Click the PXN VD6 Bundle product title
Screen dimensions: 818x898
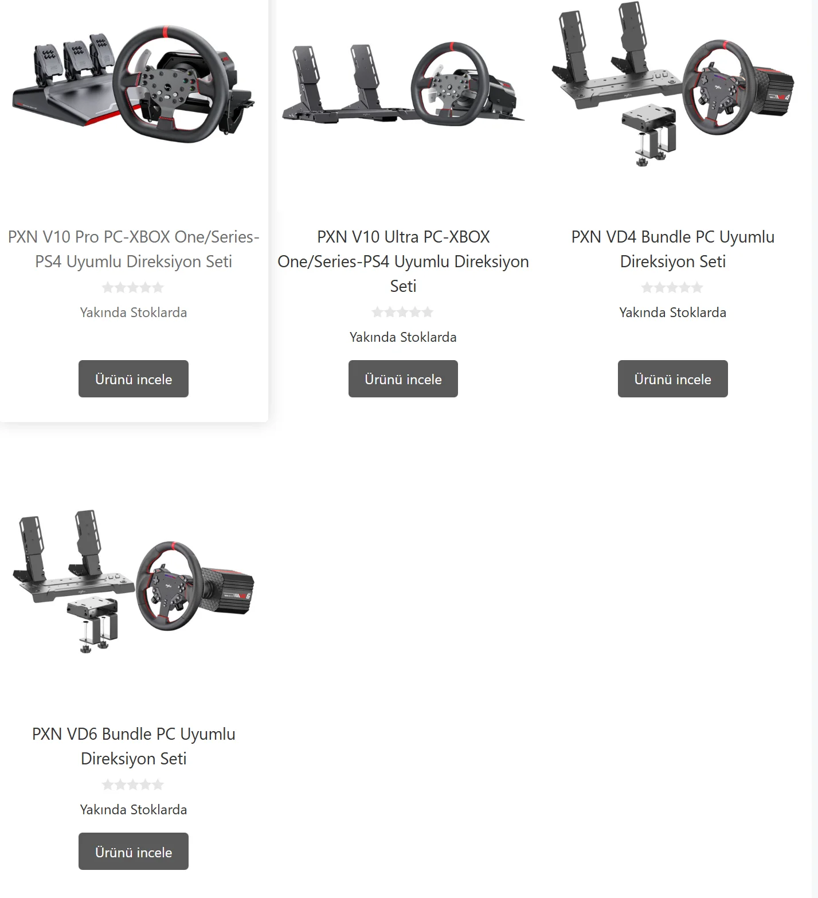[134, 746]
